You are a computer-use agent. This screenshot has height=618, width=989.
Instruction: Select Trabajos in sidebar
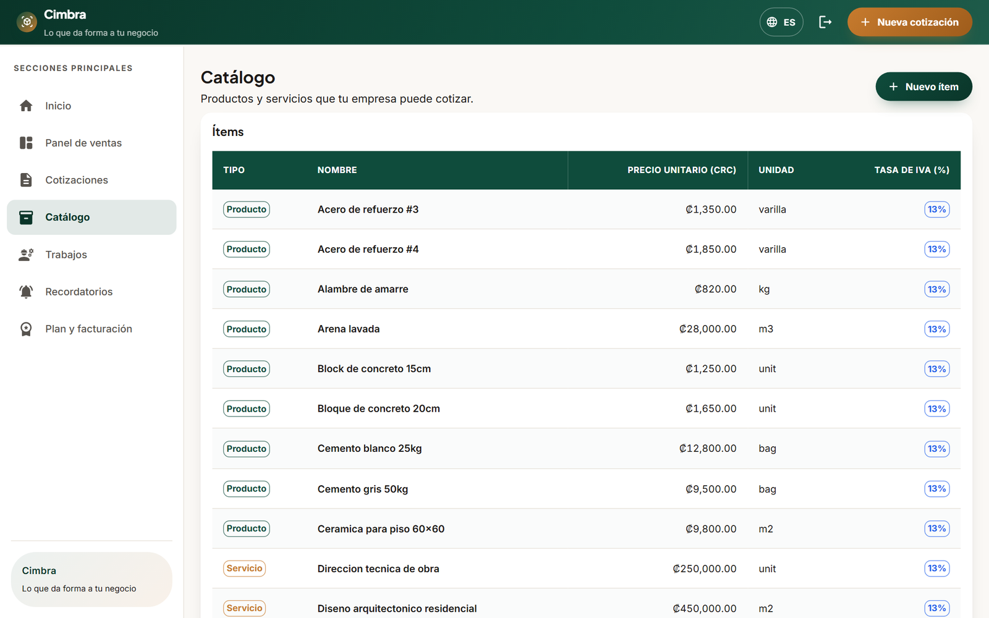pos(91,255)
